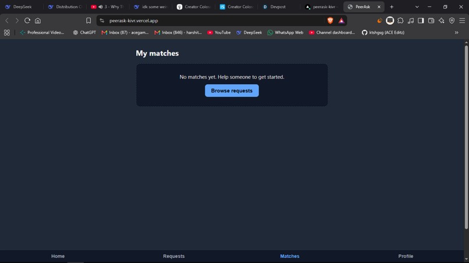Screen dimensions: 469x263
Task: Open the Inbox (846) Gmail bookmark
Action: pos(178,33)
